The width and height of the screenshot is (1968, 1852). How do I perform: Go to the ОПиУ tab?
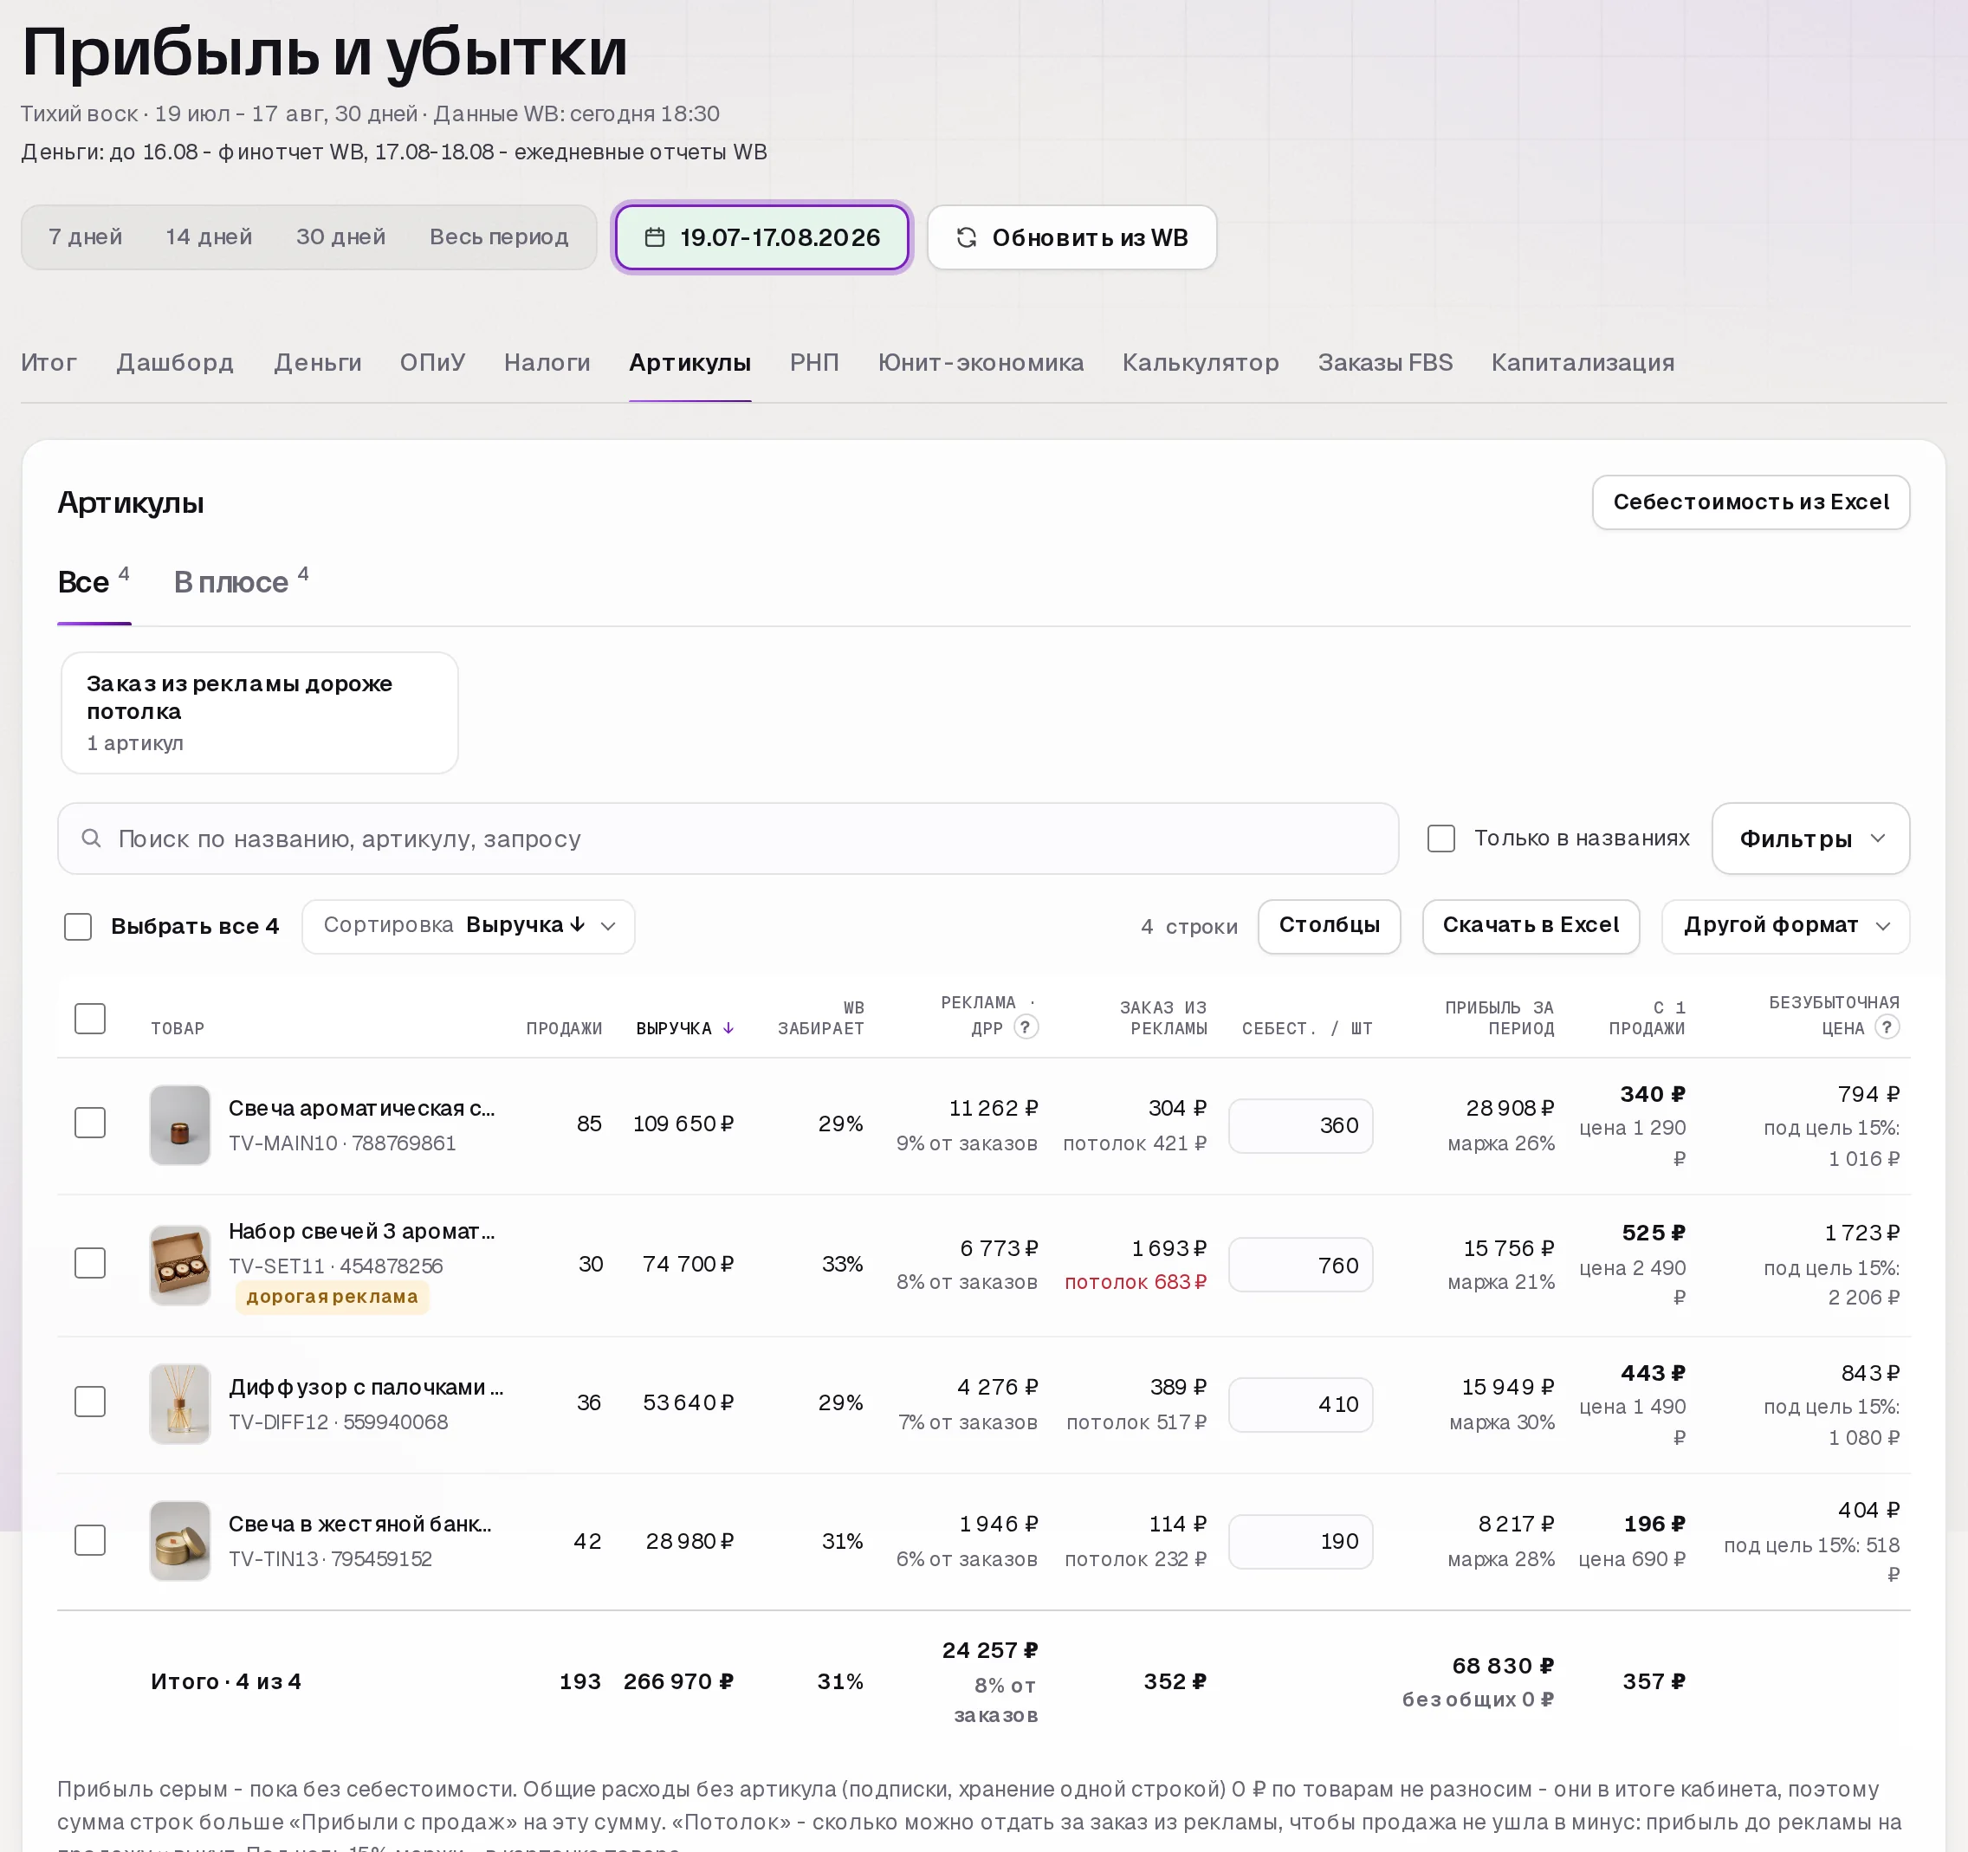(432, 362)
